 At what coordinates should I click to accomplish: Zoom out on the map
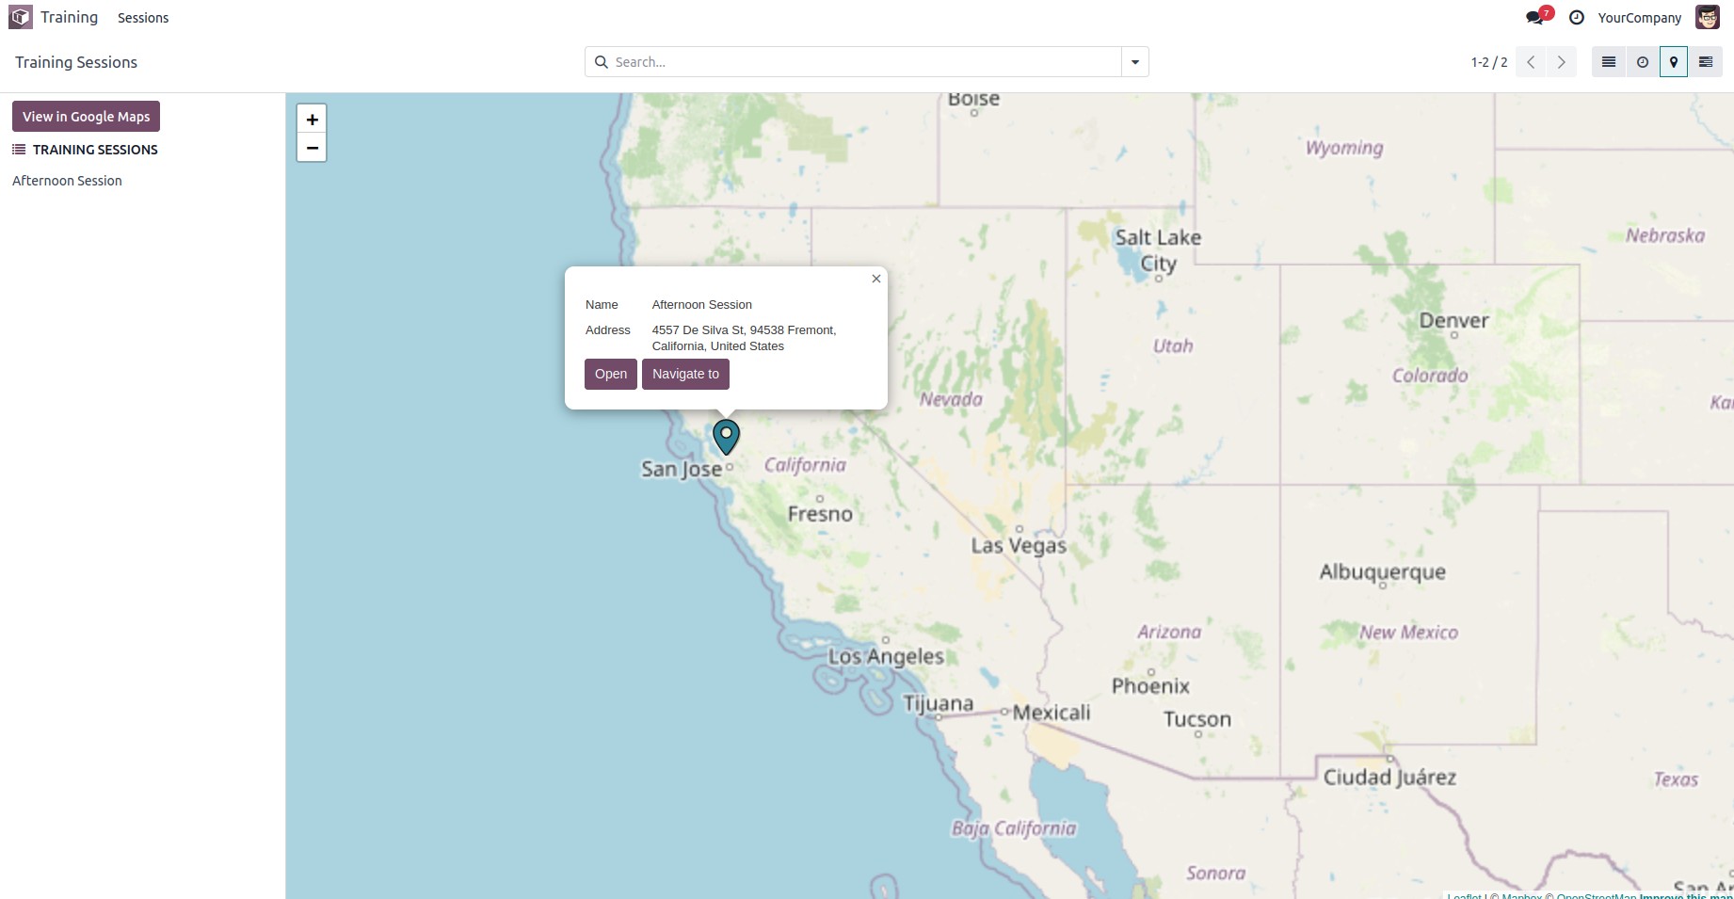click(312, 148)
